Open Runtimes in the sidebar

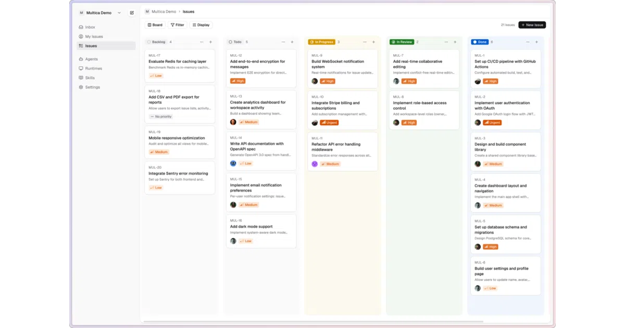106,68
